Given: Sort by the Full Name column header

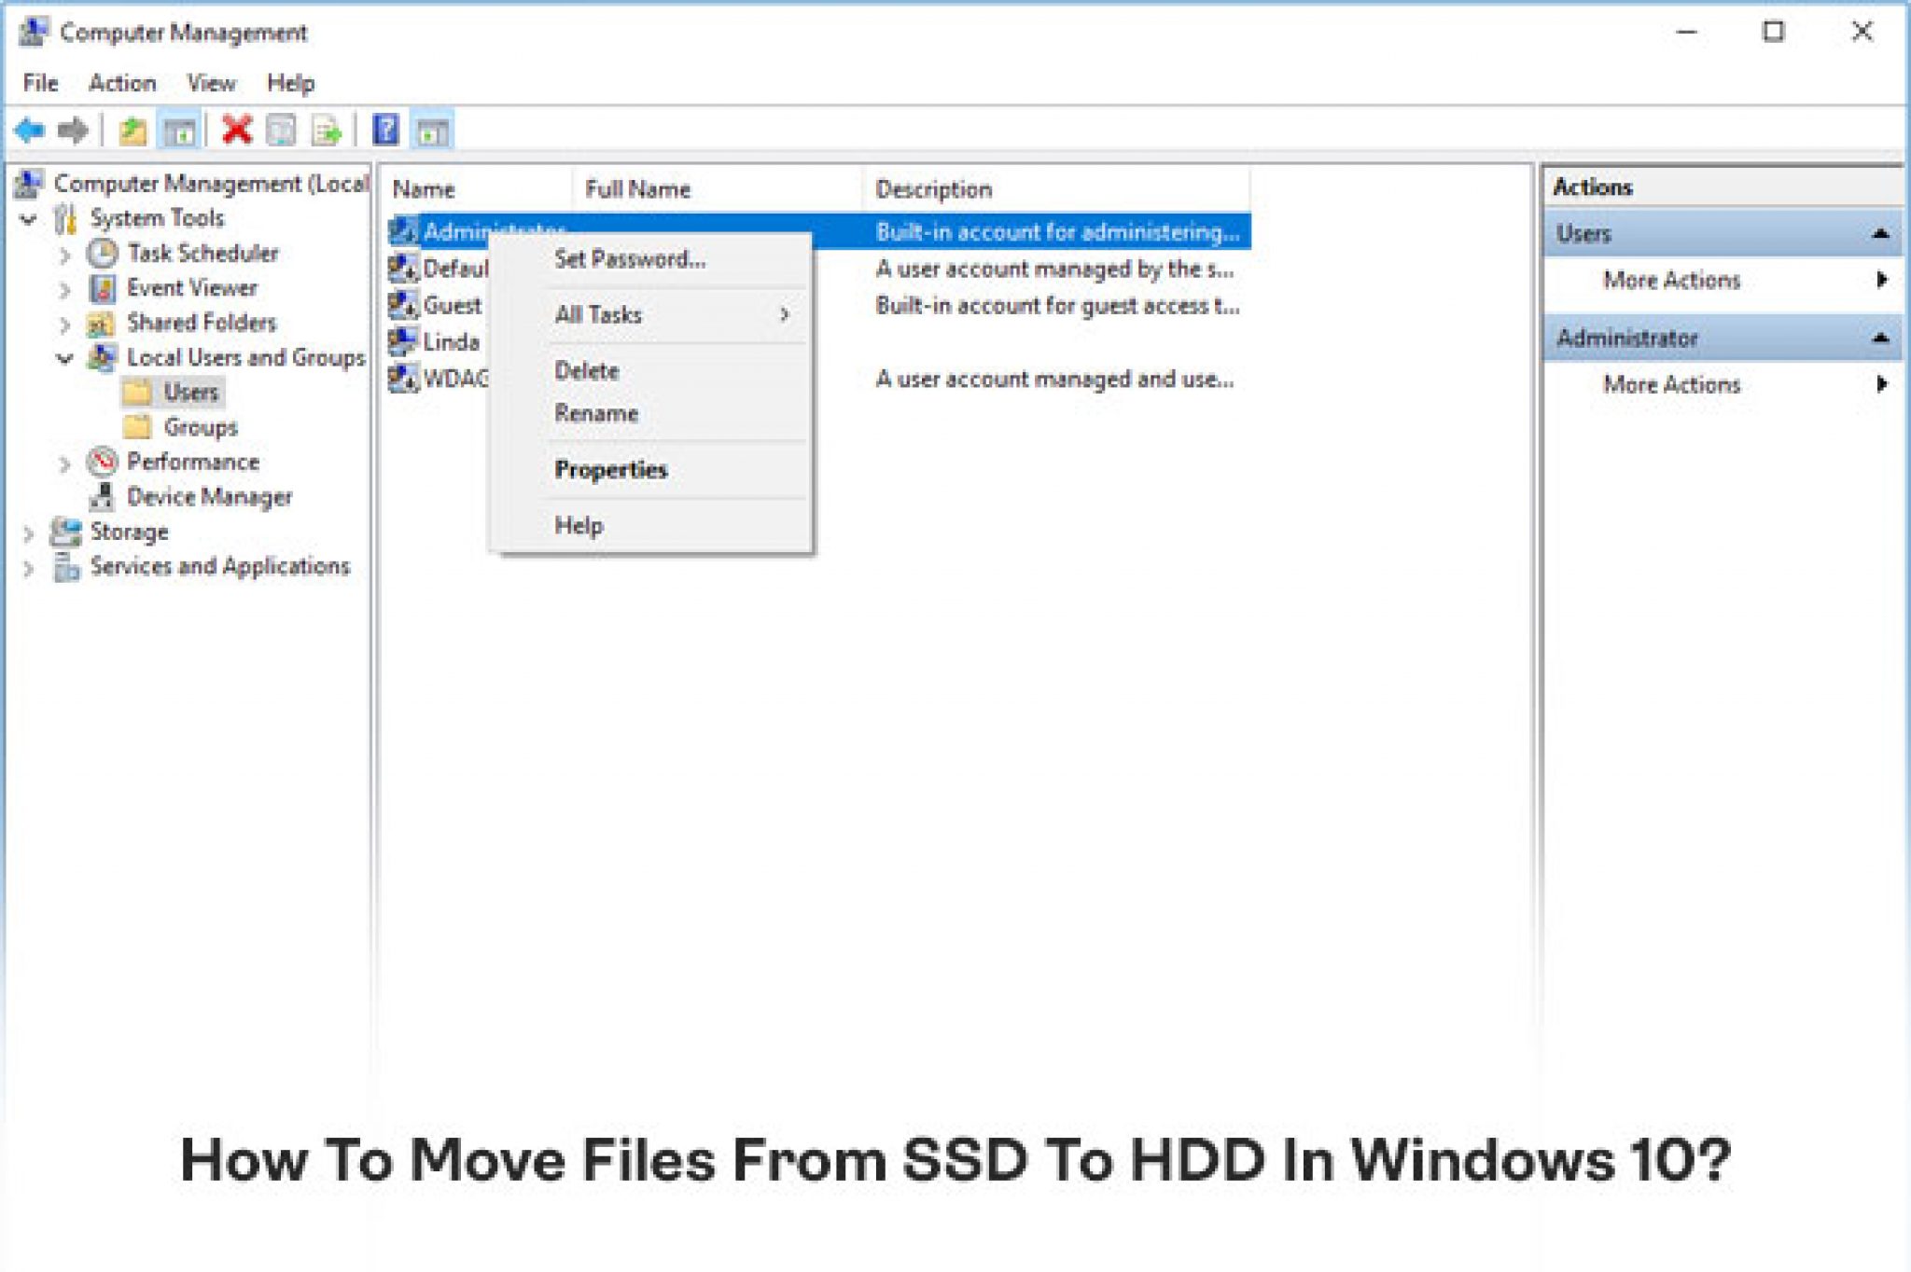Looking at the screenshot, I should point(717,189).
